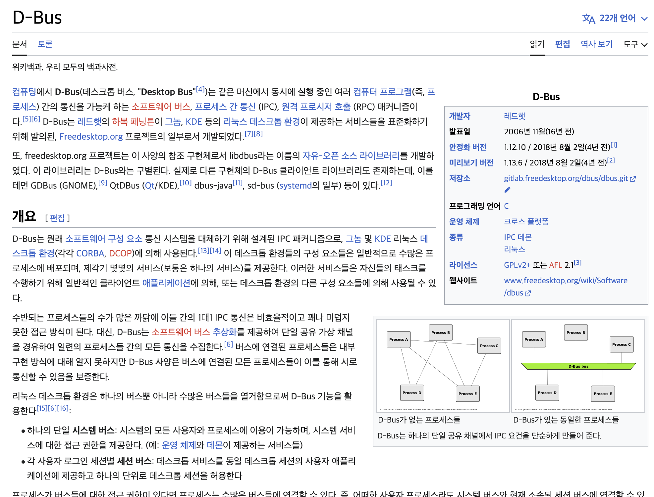
Task: Click the pencil edit icon under repository
Action: click(507, 190)
